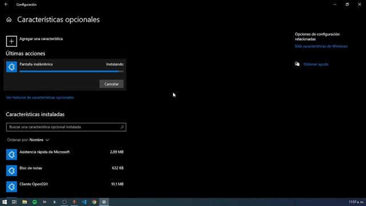Open Task View on the taskbar

[x=14, y=202]
